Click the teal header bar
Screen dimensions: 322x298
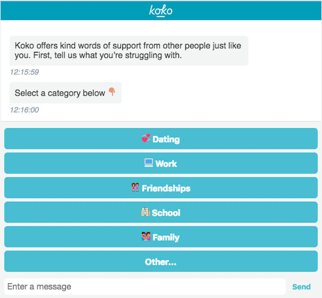pos(161,11)
